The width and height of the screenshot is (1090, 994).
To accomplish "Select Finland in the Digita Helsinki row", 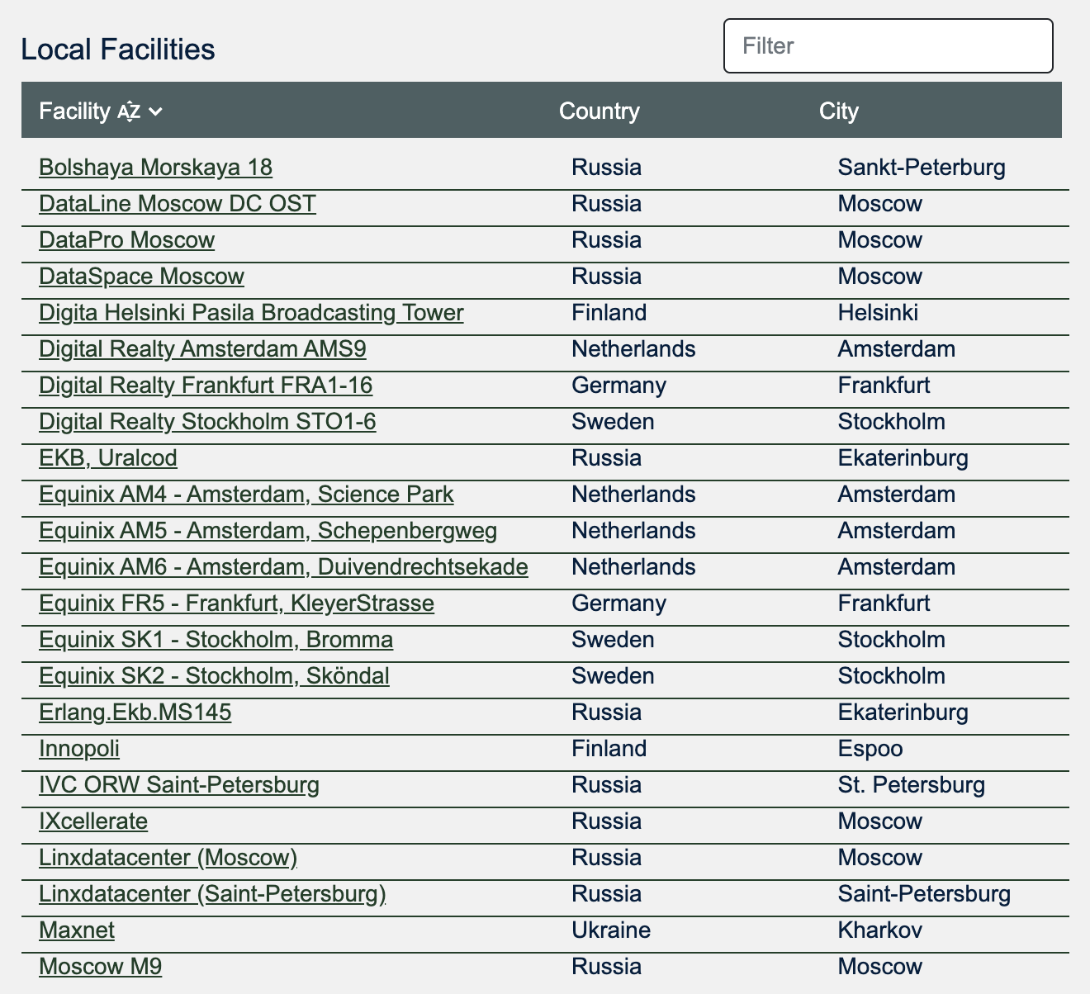I will point(609,313).
